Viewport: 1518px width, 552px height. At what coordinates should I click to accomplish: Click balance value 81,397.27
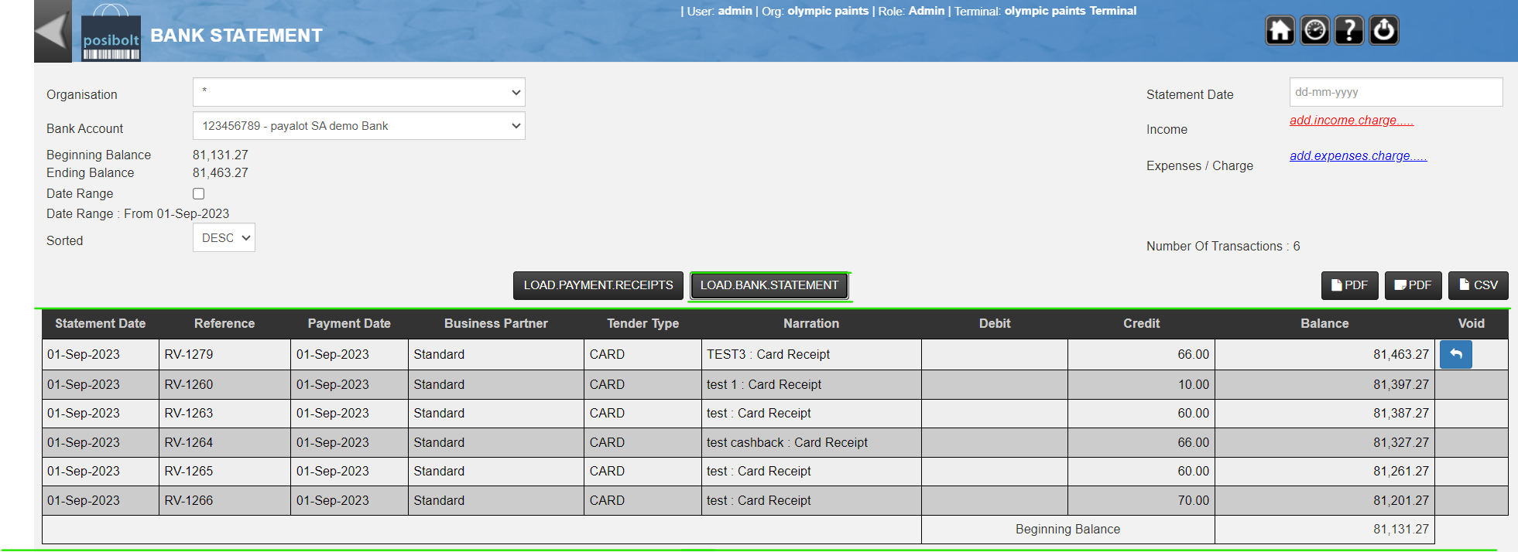pyautogui.click(x=1401, y=385)
